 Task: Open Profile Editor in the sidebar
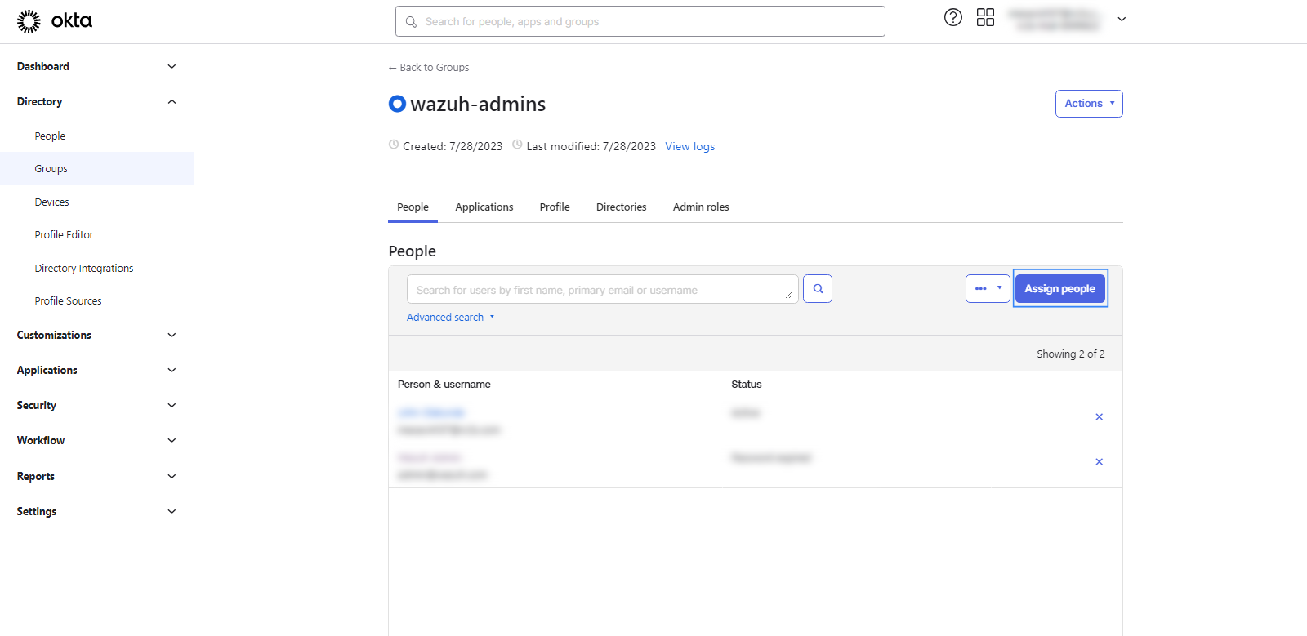[64, 235]
